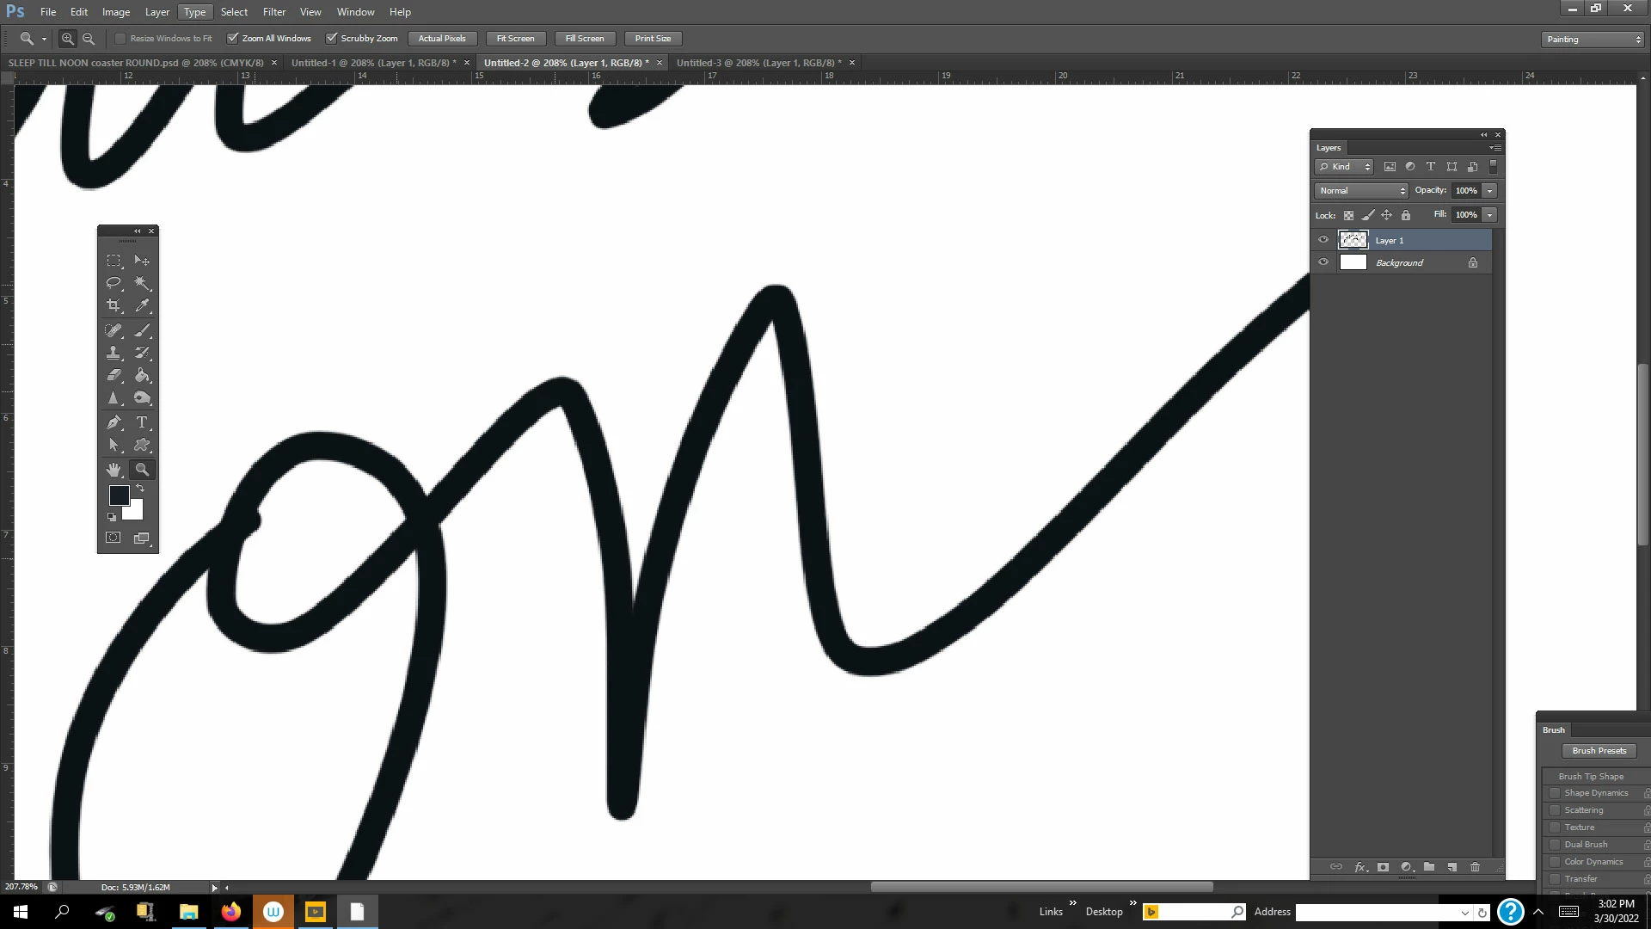This screenshot has width=1651, height=929.
Task: Switch to Untitled-3 document tab
Action: click(x=758, y=63)
